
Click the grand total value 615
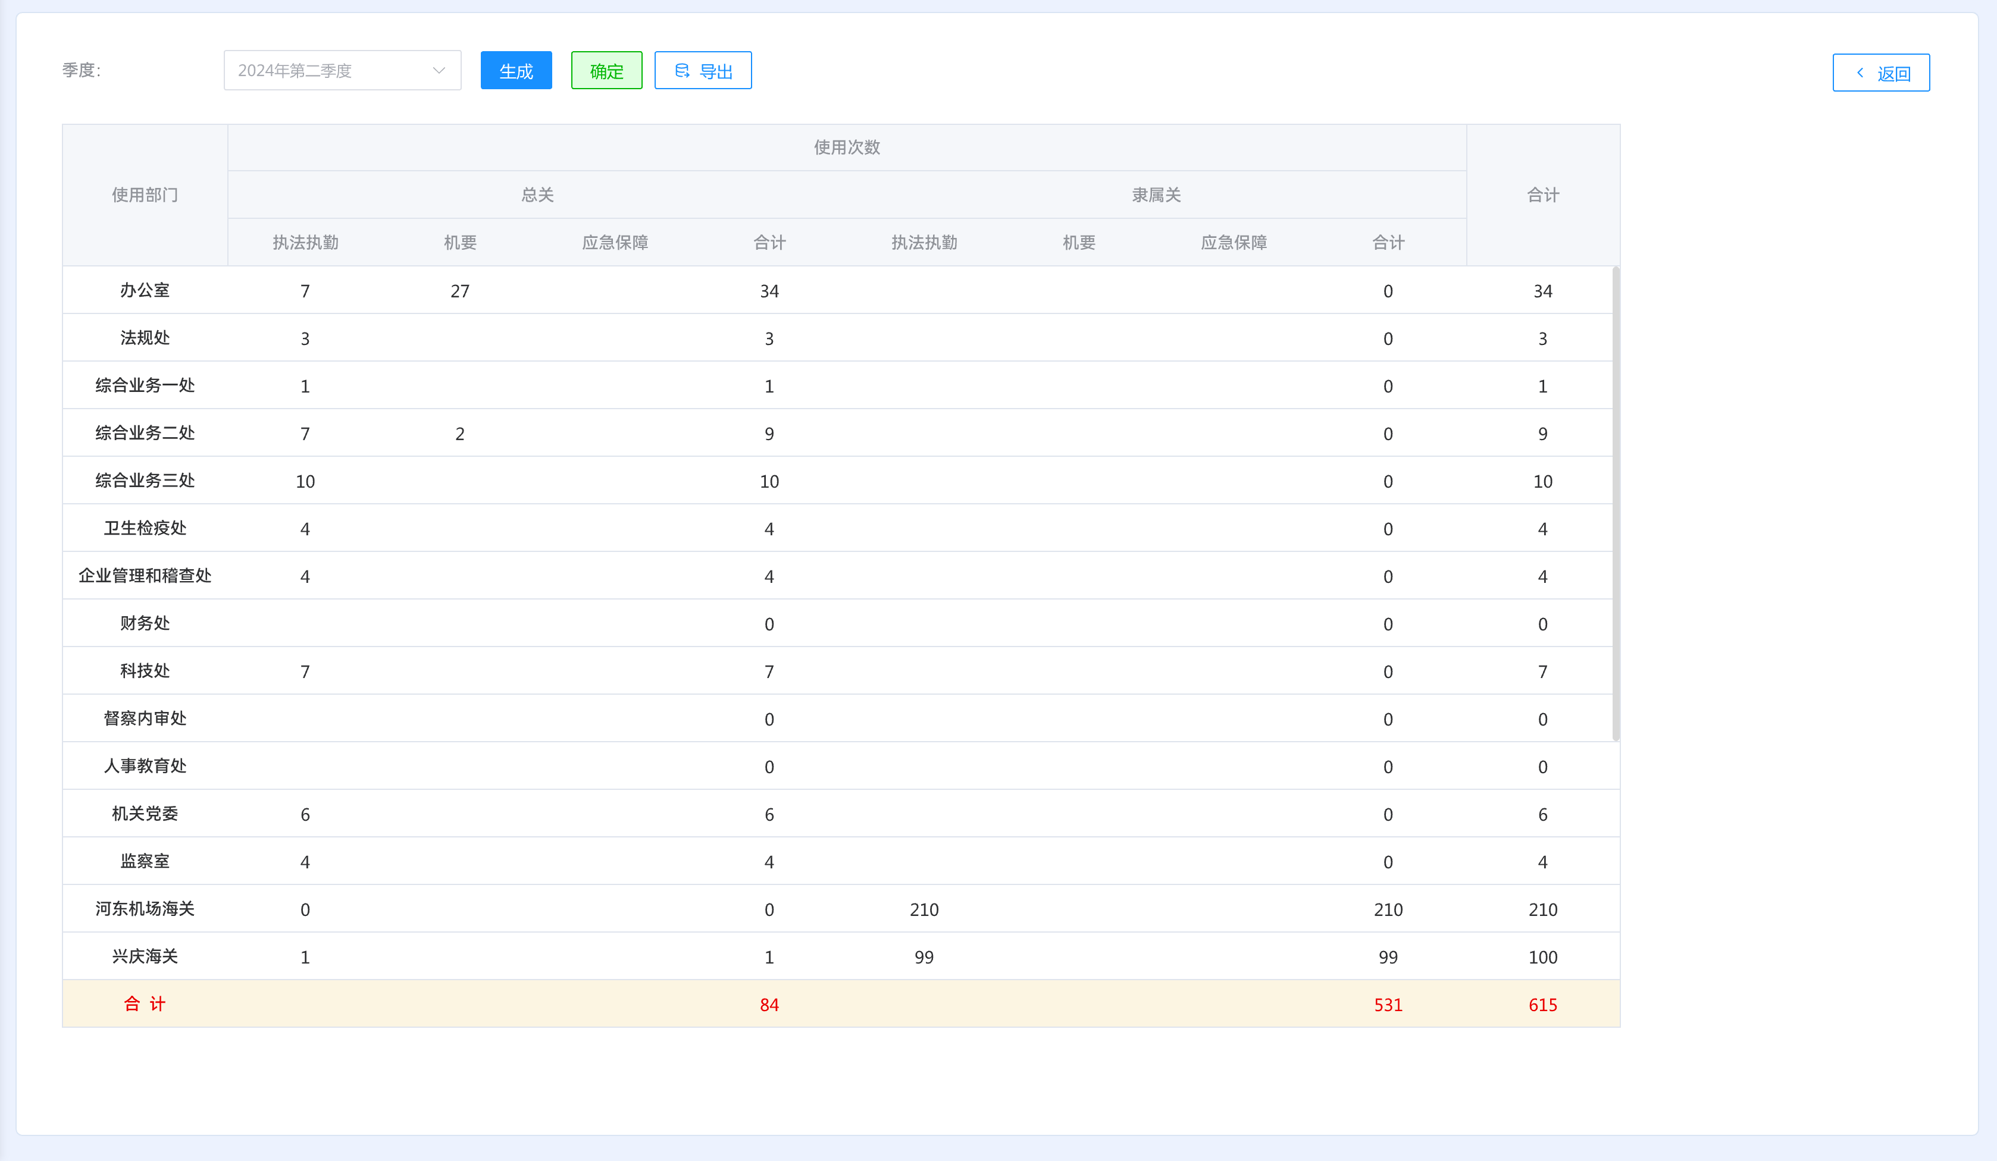[x=1542, y=1005]
